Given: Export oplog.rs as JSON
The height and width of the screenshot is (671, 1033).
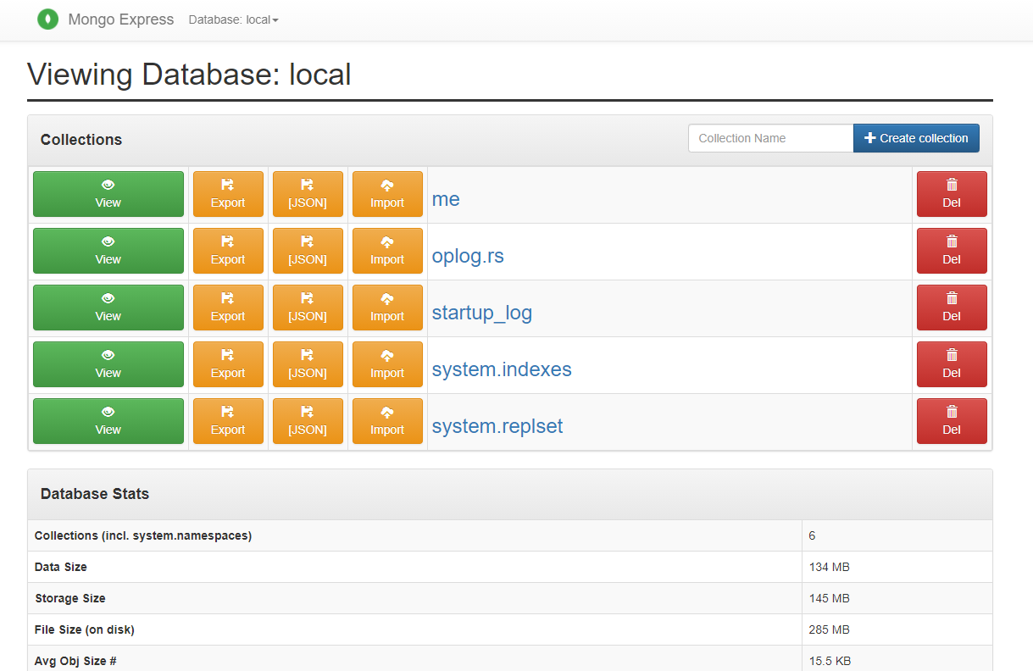Looking at the screenshot, I should click(x=308, y=251).
